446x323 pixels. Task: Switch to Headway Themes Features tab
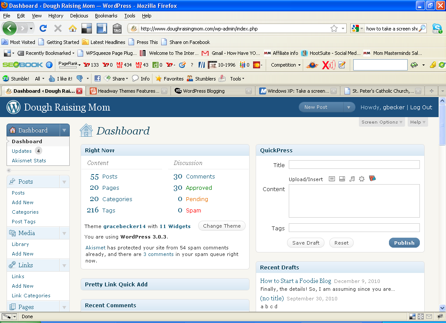pos(128,91)
